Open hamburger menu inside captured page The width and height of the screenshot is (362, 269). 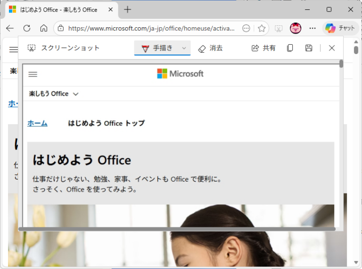[x=33, y=74]
